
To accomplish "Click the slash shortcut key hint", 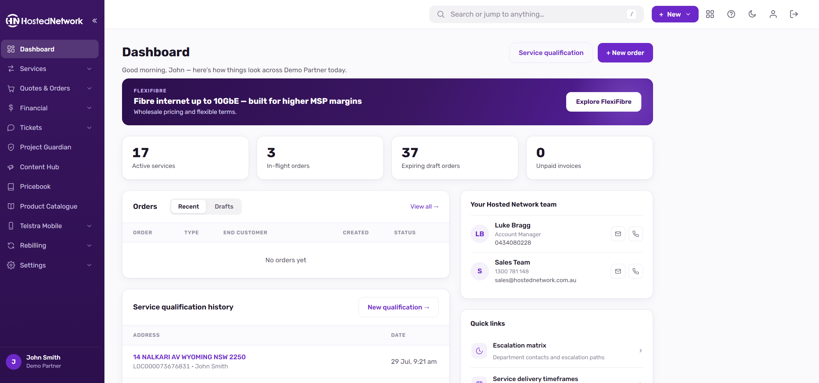I will 631,14.
